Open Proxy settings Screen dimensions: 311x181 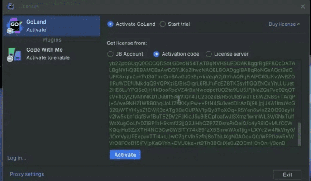pyautogui.click(x=27, y=174)
